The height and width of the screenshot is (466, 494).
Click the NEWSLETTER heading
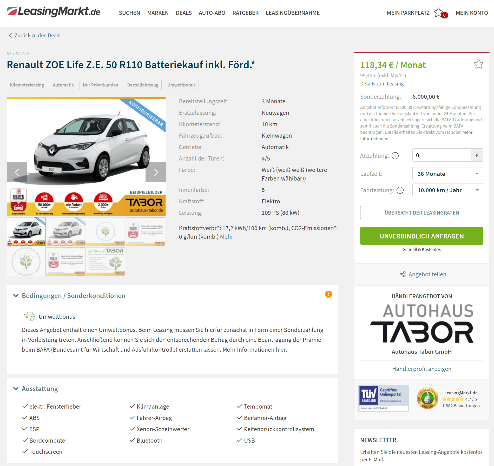pos(378,440)
